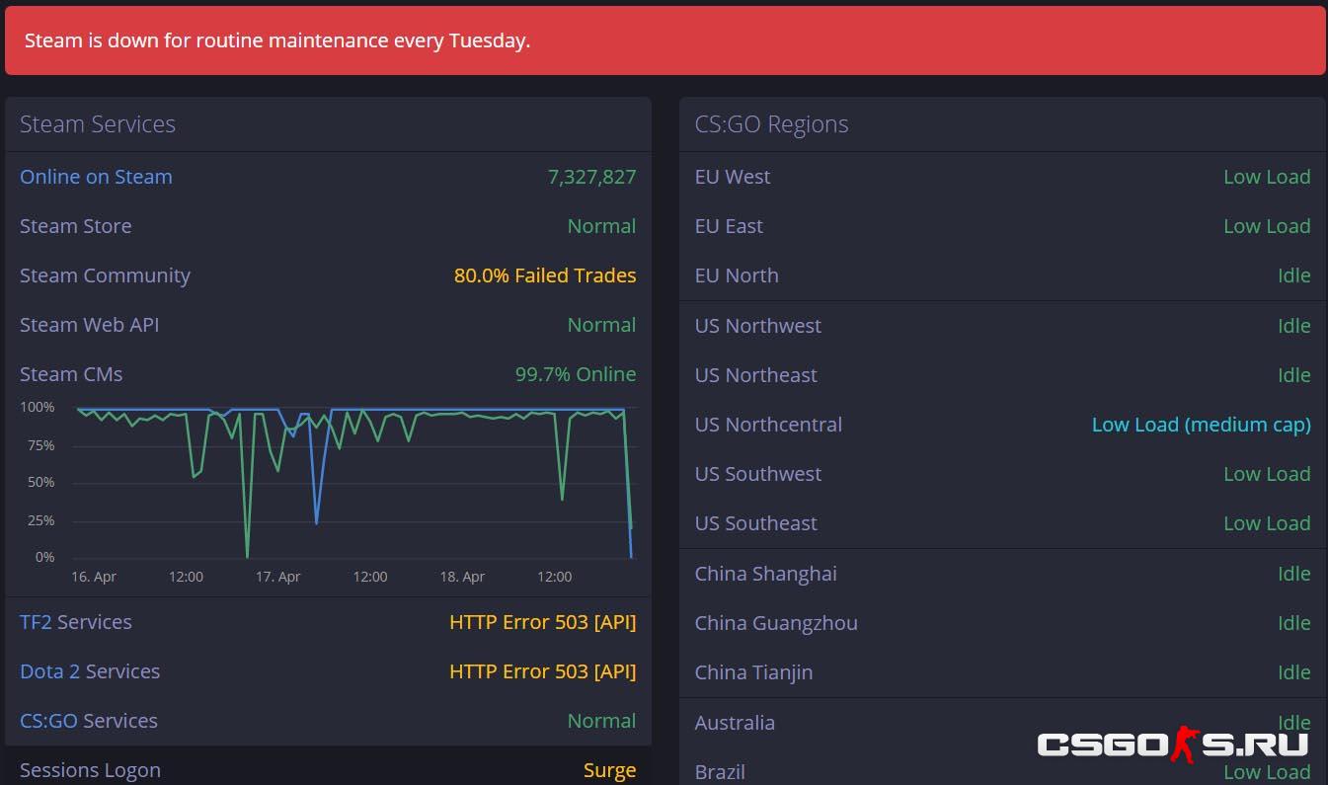Click the Steam Store row label
The image size is (1328, 785).
point(76,226)
